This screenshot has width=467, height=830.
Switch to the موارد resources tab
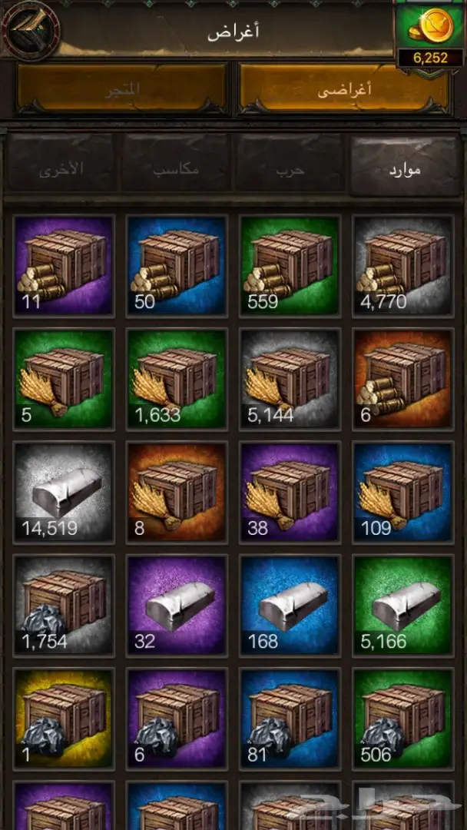click(405, 164)
